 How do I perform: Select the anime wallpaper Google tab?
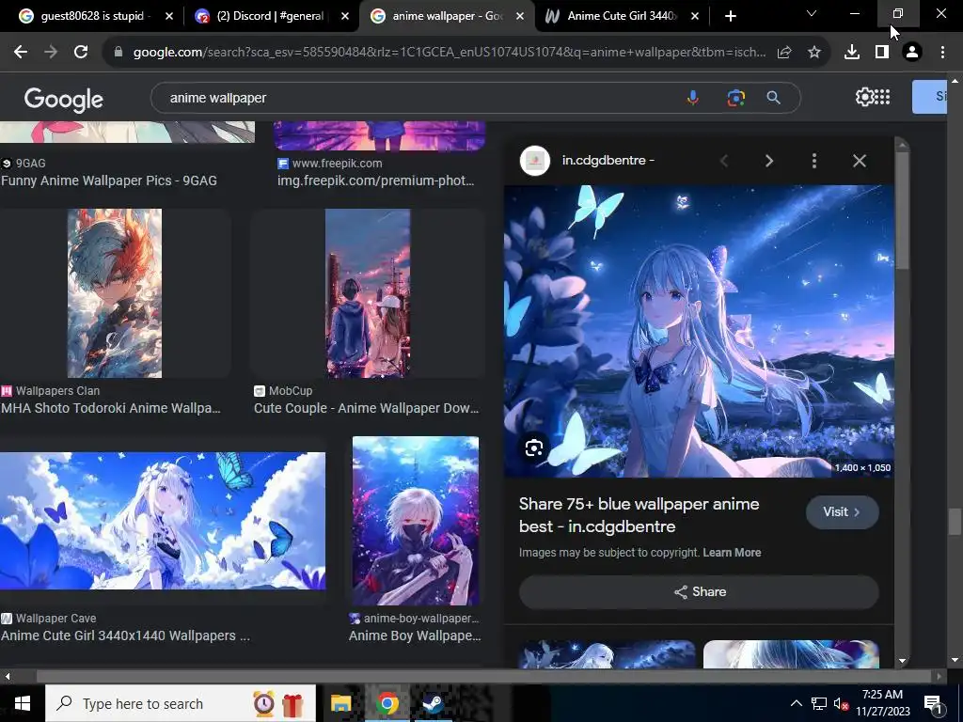coord(448,16)
